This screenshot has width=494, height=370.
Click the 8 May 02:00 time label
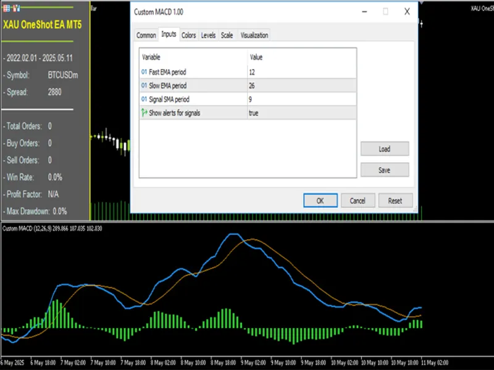click(x=163, y=363)
